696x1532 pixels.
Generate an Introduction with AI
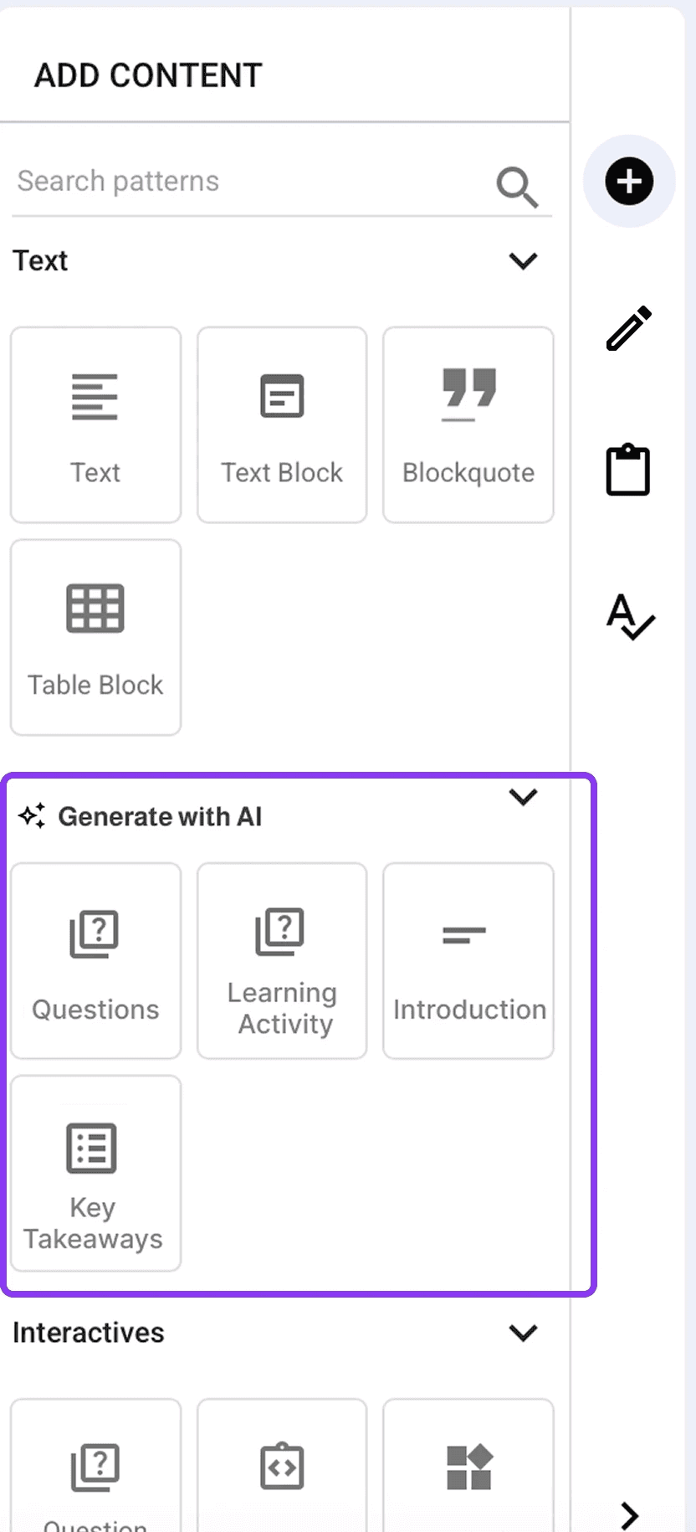(468, 961)
